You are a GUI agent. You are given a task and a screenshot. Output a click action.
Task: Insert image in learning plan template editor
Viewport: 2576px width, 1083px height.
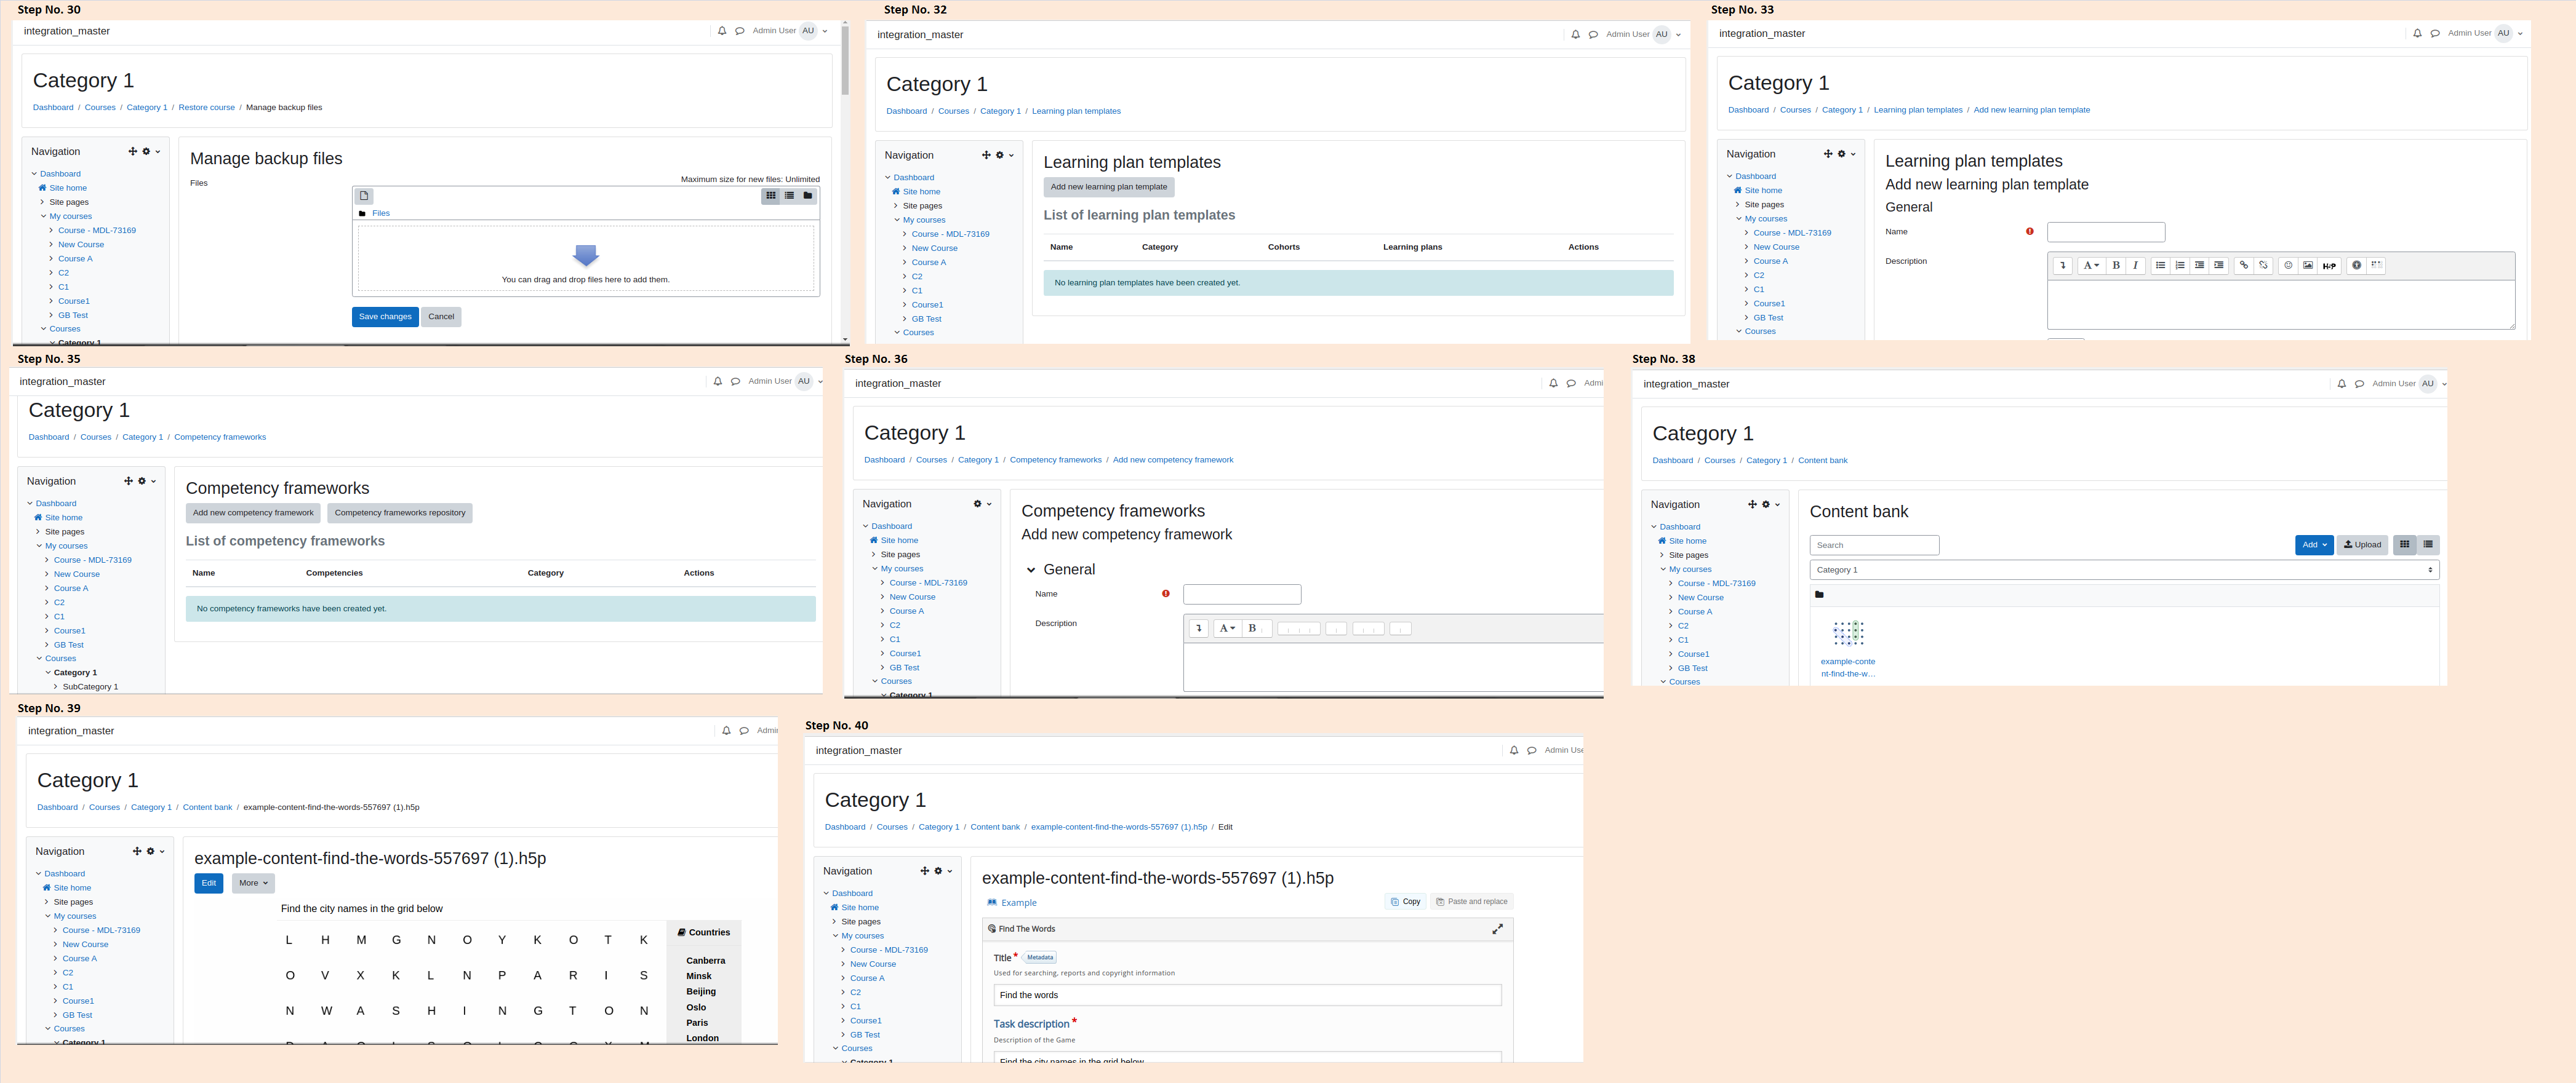pyautogui.click(x=2308, y=266)
